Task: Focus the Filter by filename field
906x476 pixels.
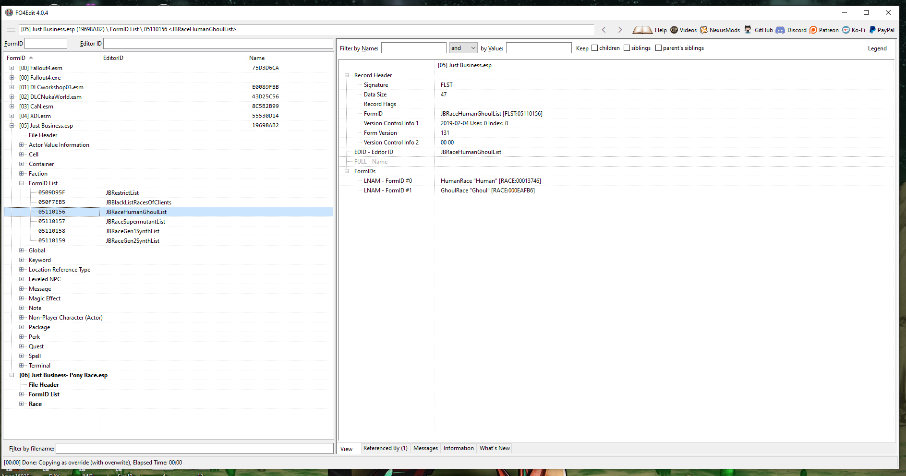Action: click(194, 449)
